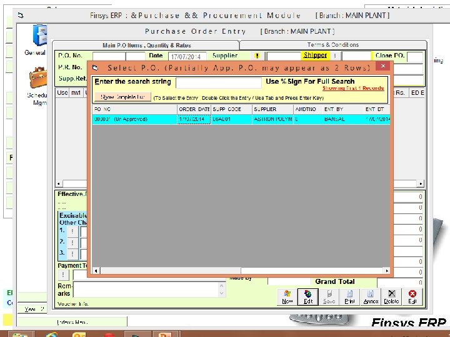
Task: Click the search string input field
Action: click(219, 83)
